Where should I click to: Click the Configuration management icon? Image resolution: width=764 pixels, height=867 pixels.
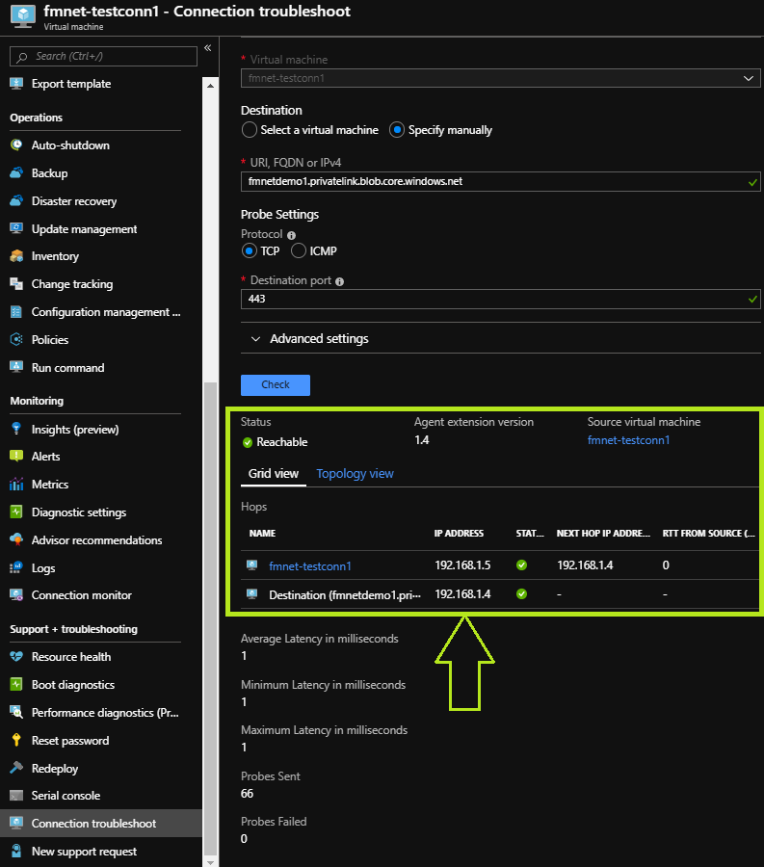16,312
